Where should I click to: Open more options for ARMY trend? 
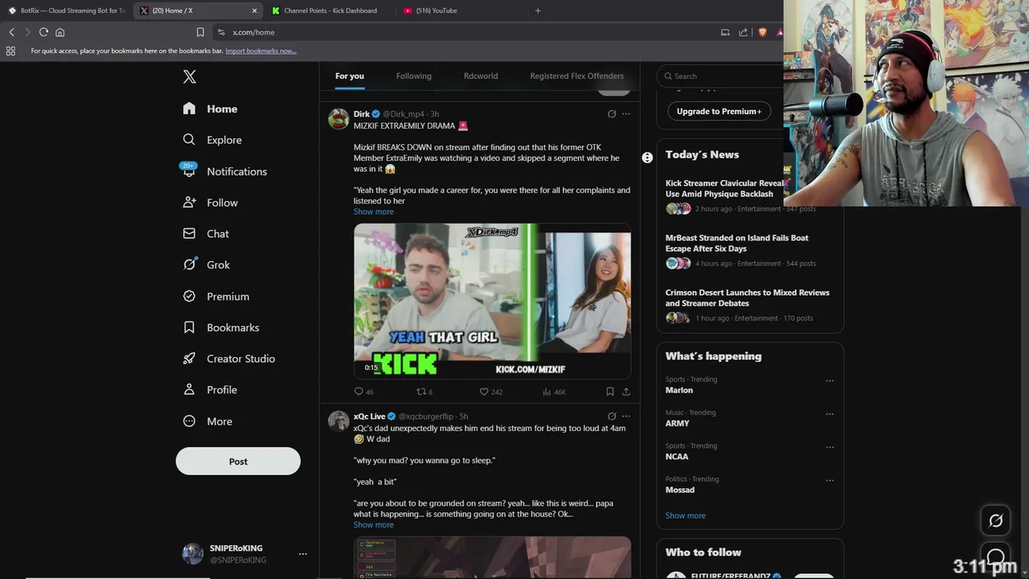click(830, 414)
